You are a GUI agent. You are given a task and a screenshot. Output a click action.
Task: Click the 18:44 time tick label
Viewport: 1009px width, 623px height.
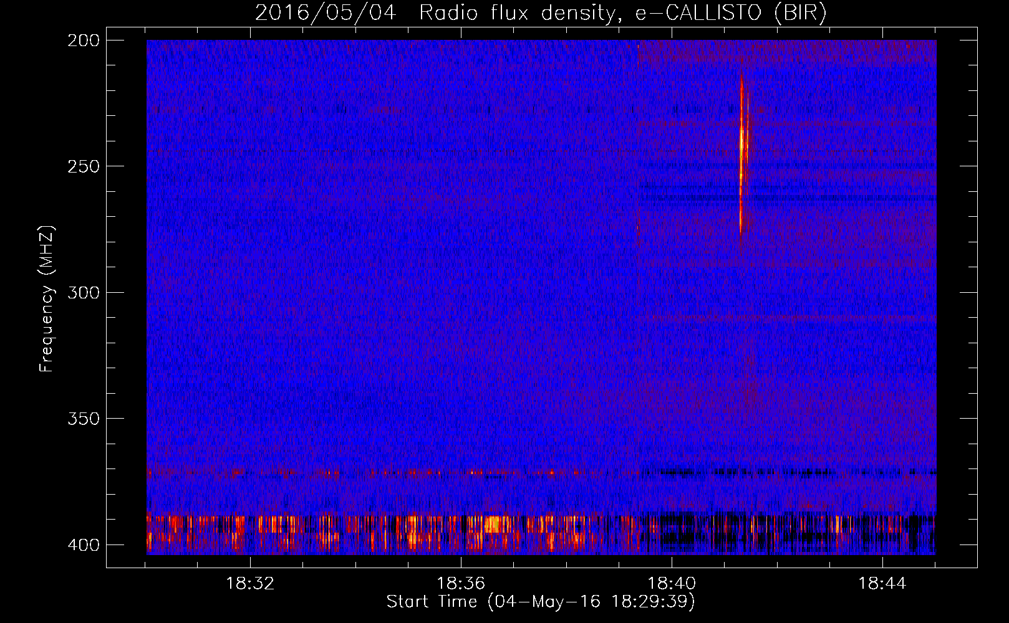[882, 584]
